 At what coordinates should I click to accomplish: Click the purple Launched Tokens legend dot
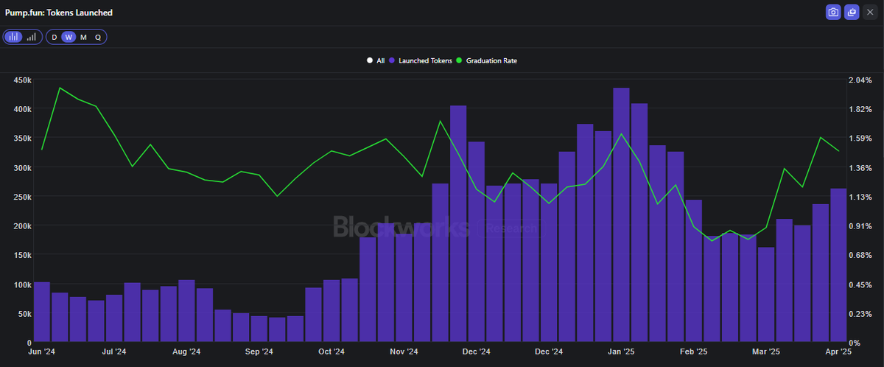pyautogui.click(x=392, y=60)
